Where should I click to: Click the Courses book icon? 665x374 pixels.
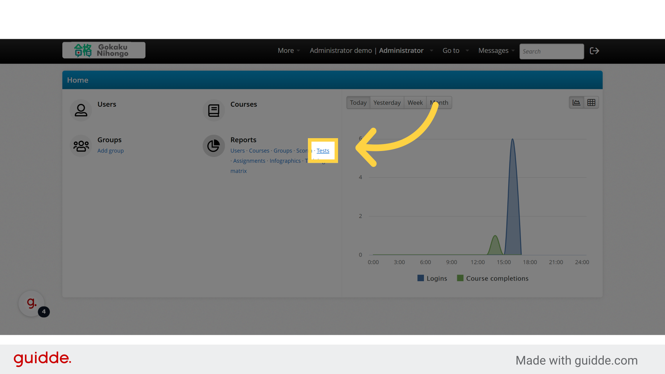coord(214,110)
